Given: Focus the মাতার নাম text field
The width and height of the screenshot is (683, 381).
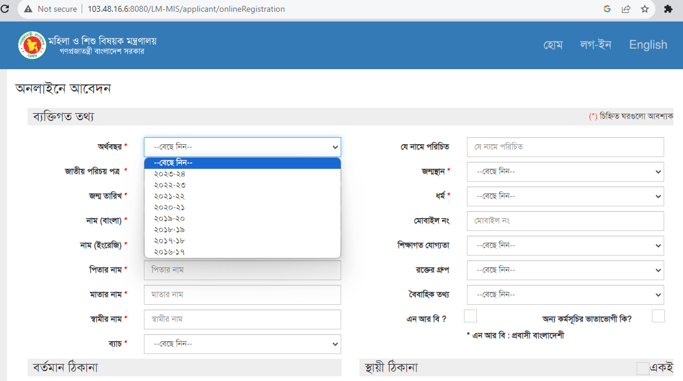Looking at the screenshot, I should (x=242, y=295).
